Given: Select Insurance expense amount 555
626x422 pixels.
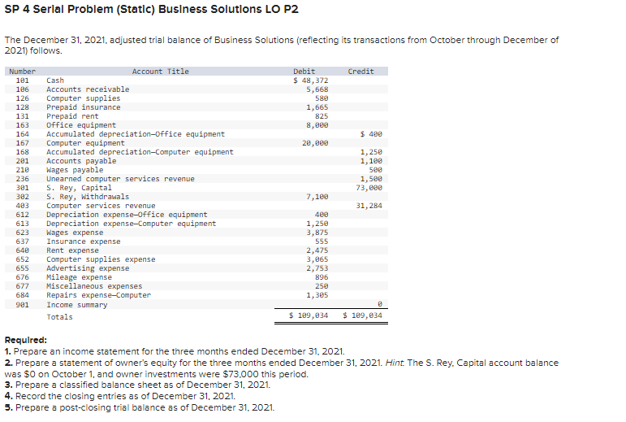Looking at the screenshot, I should pos(322,241).
